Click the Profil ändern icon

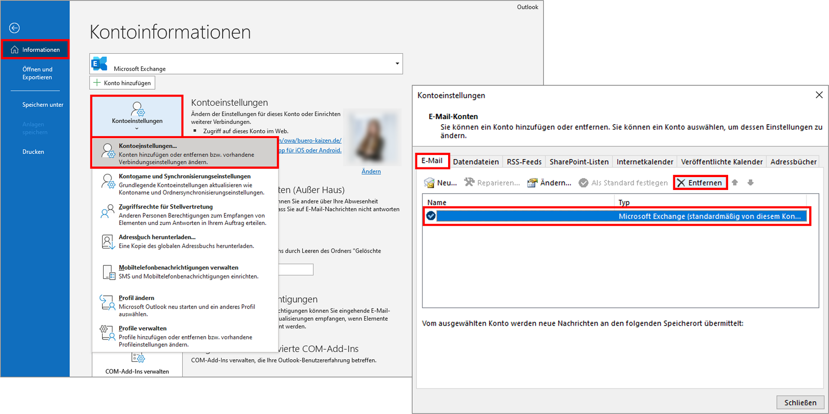pyautogui.click(x=107, y=302)
